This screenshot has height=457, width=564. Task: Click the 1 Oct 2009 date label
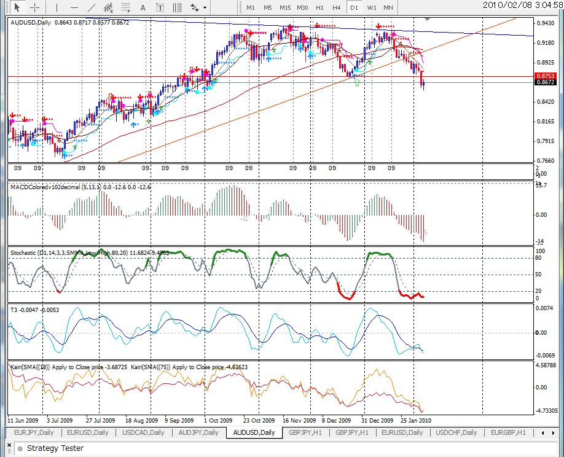218,420
